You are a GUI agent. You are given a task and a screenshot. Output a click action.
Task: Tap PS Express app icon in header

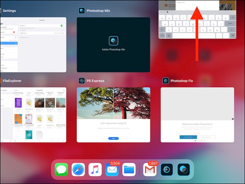pos(82,81)
